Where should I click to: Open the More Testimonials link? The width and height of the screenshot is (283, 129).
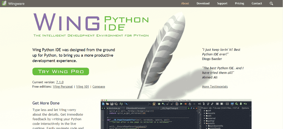tap(215, 87)
